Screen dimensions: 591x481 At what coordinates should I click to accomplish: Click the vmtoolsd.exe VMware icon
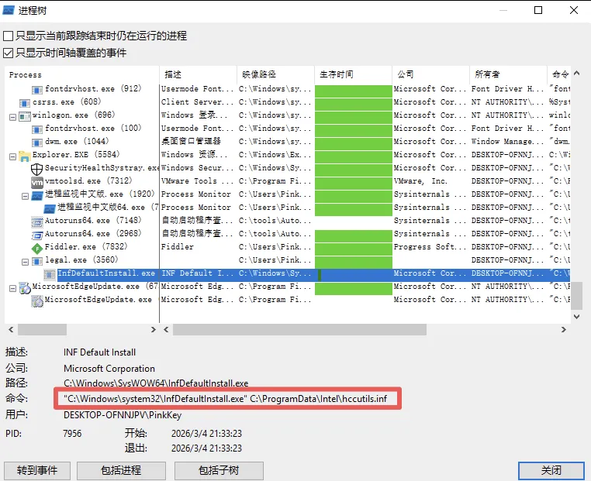point(37,182)
